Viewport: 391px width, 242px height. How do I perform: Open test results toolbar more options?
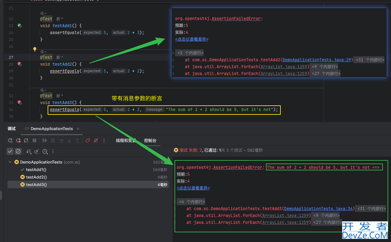(53, 151)
